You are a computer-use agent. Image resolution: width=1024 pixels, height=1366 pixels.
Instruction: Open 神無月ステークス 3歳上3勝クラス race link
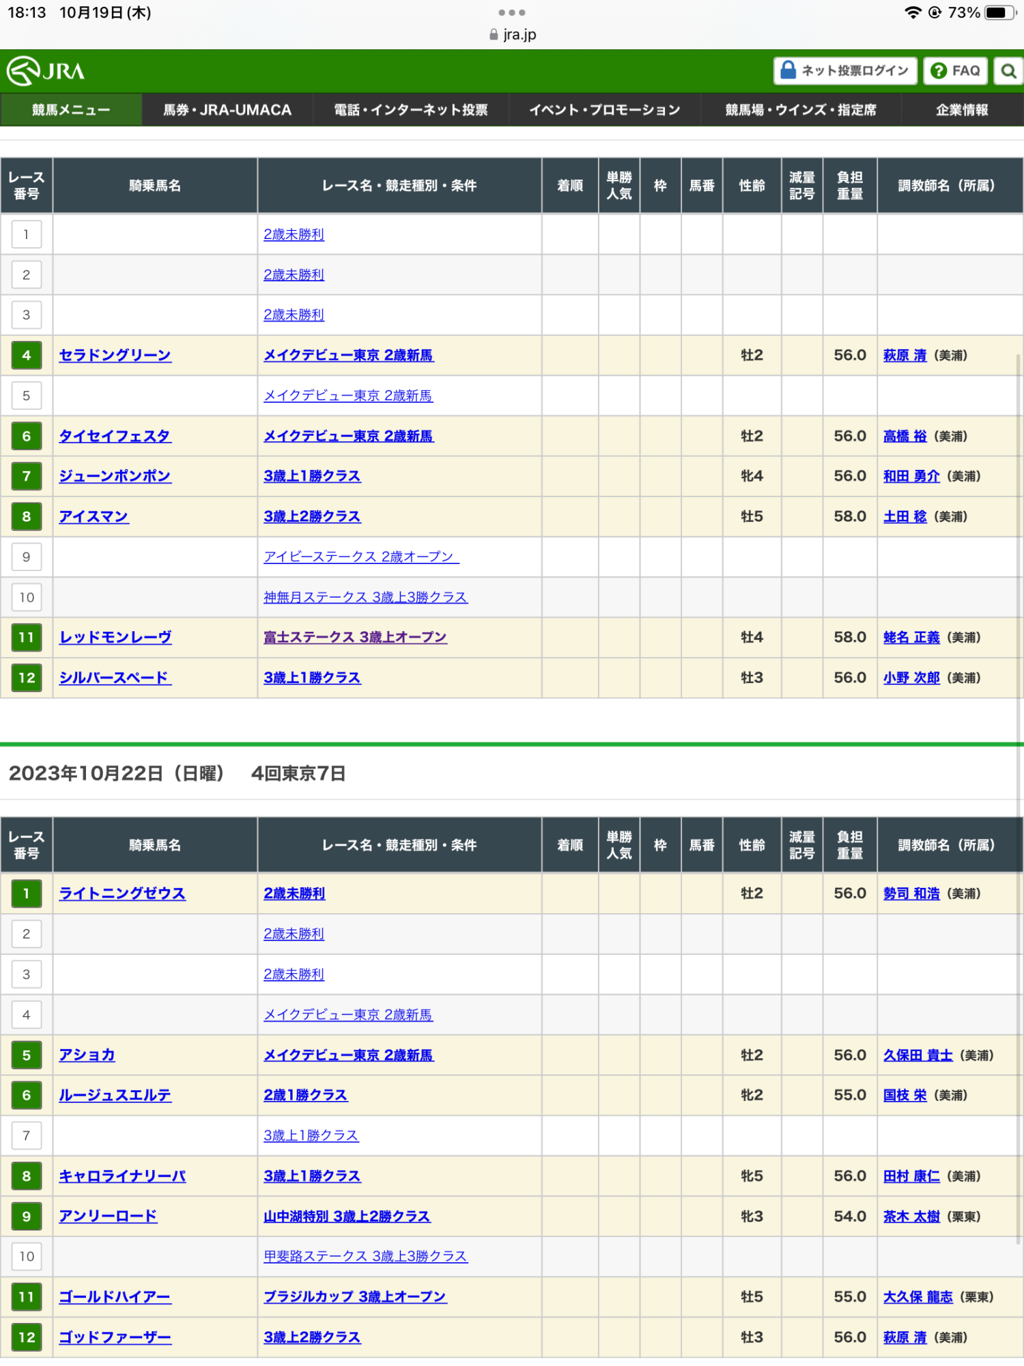(365, 597)
